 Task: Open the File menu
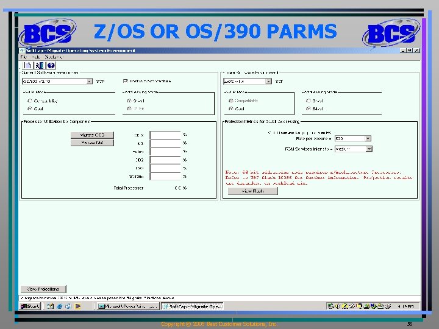pos(24,57)
